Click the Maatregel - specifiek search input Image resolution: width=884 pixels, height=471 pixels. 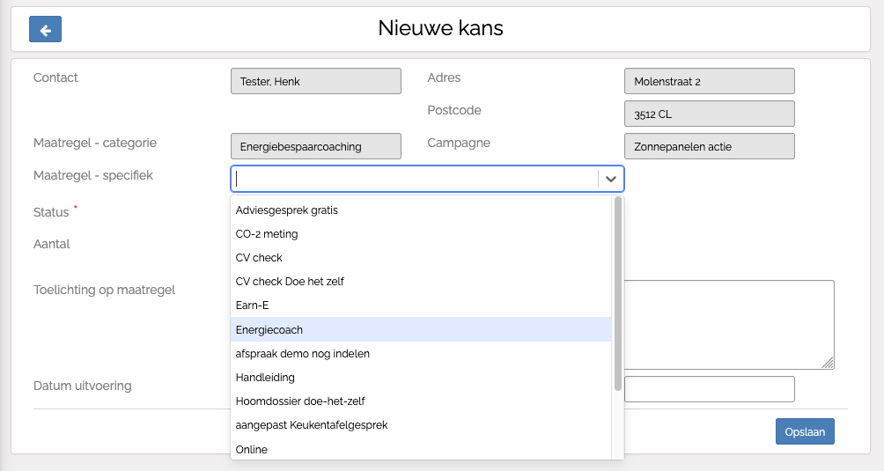pos(414,179)
